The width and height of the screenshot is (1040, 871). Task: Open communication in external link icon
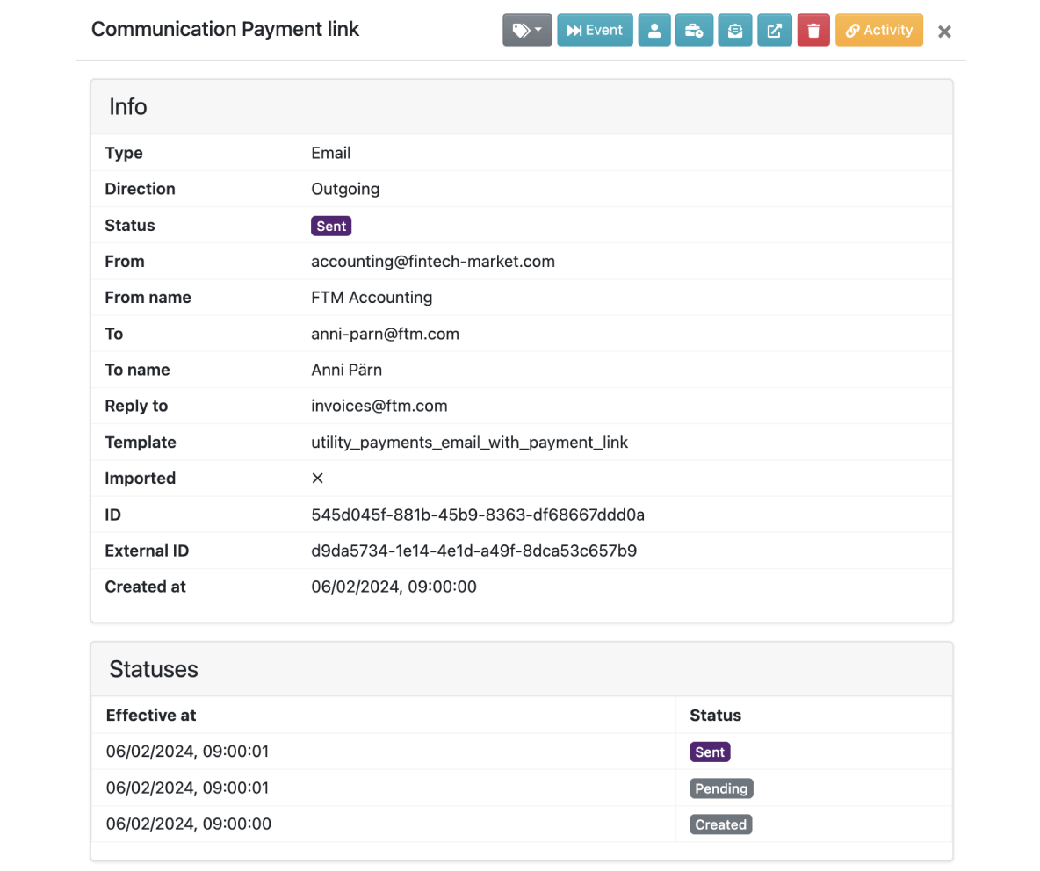[x=774, y=30]
